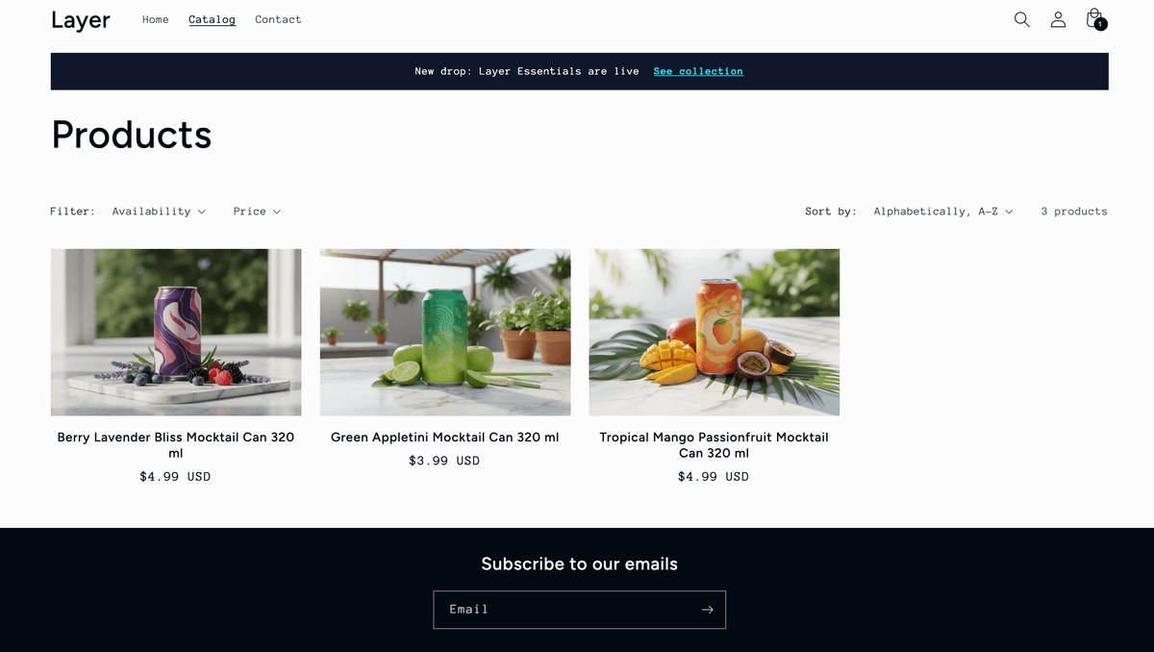The width and height of the screenshot is (1154, 652).
Task: Open Berry Lavender Bliss Mocktail Can title
Action: coord(176,445)
